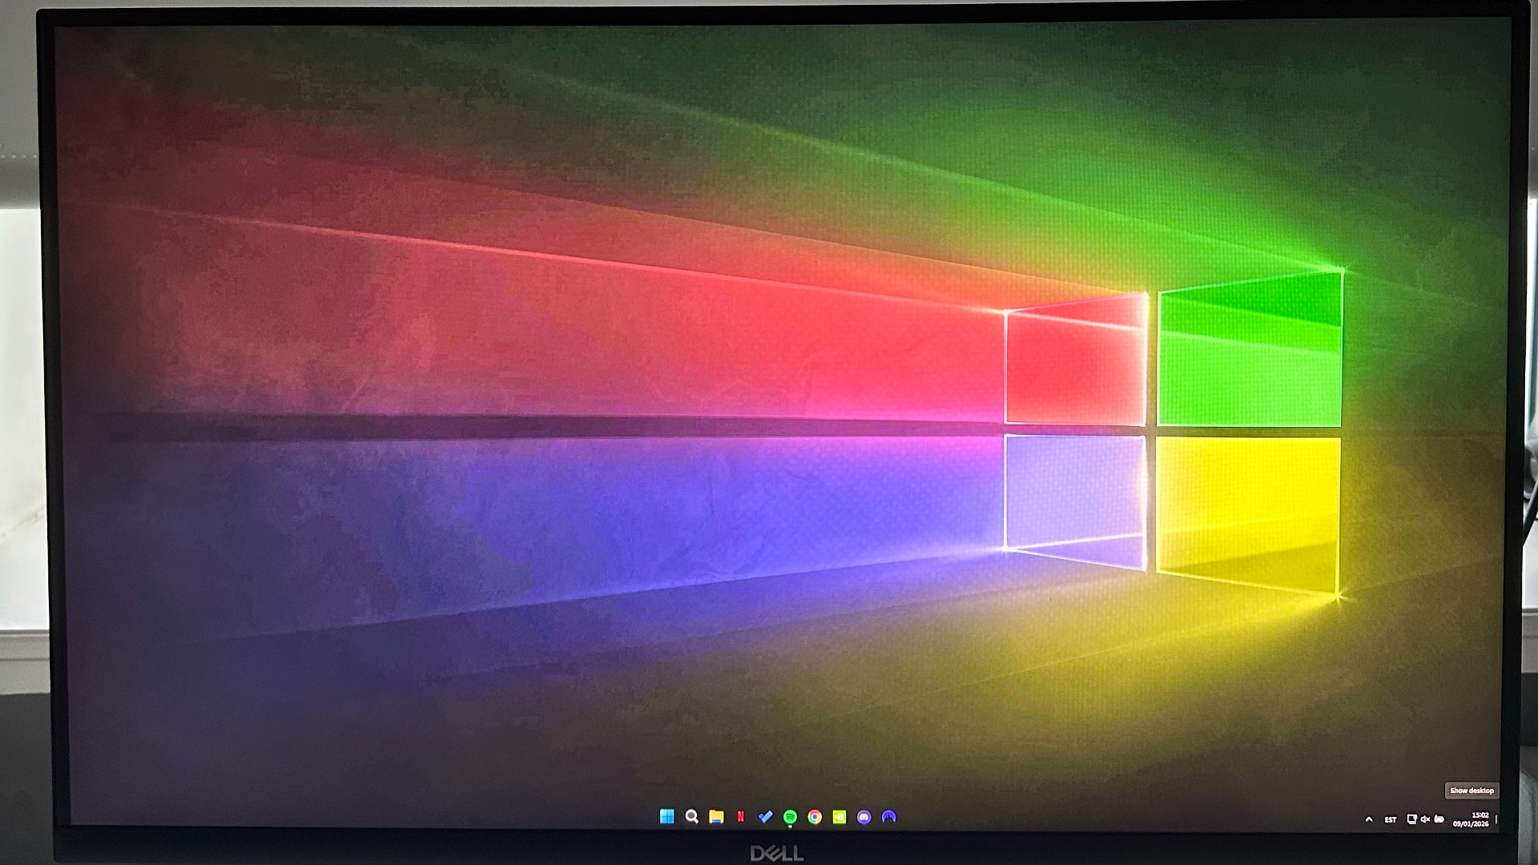Launch Google Chrome from taskbar

point(815,816)
